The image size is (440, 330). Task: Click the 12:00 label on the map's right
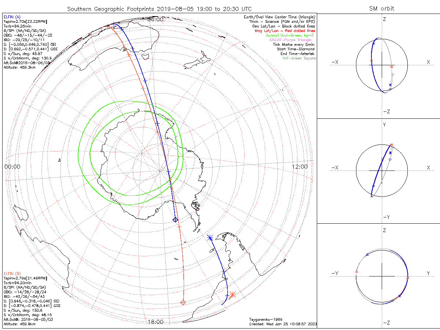click(300, 166)
